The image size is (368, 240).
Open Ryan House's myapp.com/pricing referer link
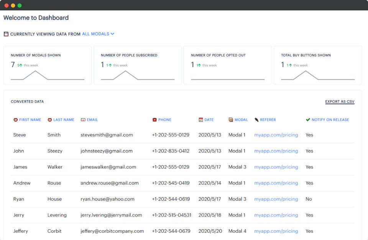pyautogui.click(x=276, y=199)
